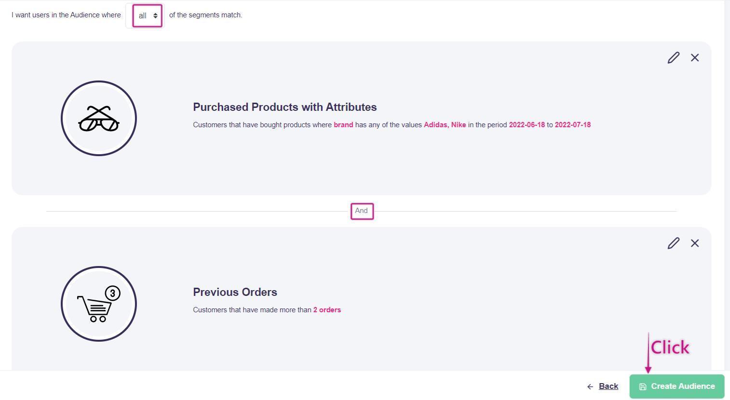Remove the Purchased Products with Attributes segment
Screen dimensions: 730x400
(x=695, y=58)
